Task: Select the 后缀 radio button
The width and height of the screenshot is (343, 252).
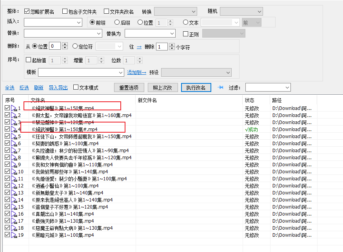Action: [x=117, y=22]
